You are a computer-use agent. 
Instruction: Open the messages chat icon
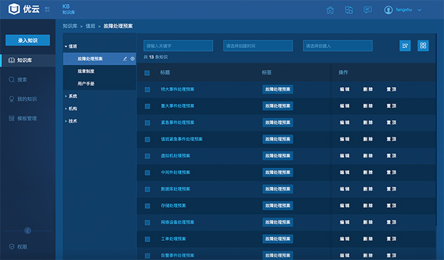(367, 10)
